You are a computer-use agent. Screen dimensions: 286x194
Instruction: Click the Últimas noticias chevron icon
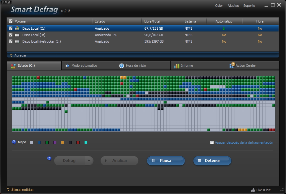8,189
